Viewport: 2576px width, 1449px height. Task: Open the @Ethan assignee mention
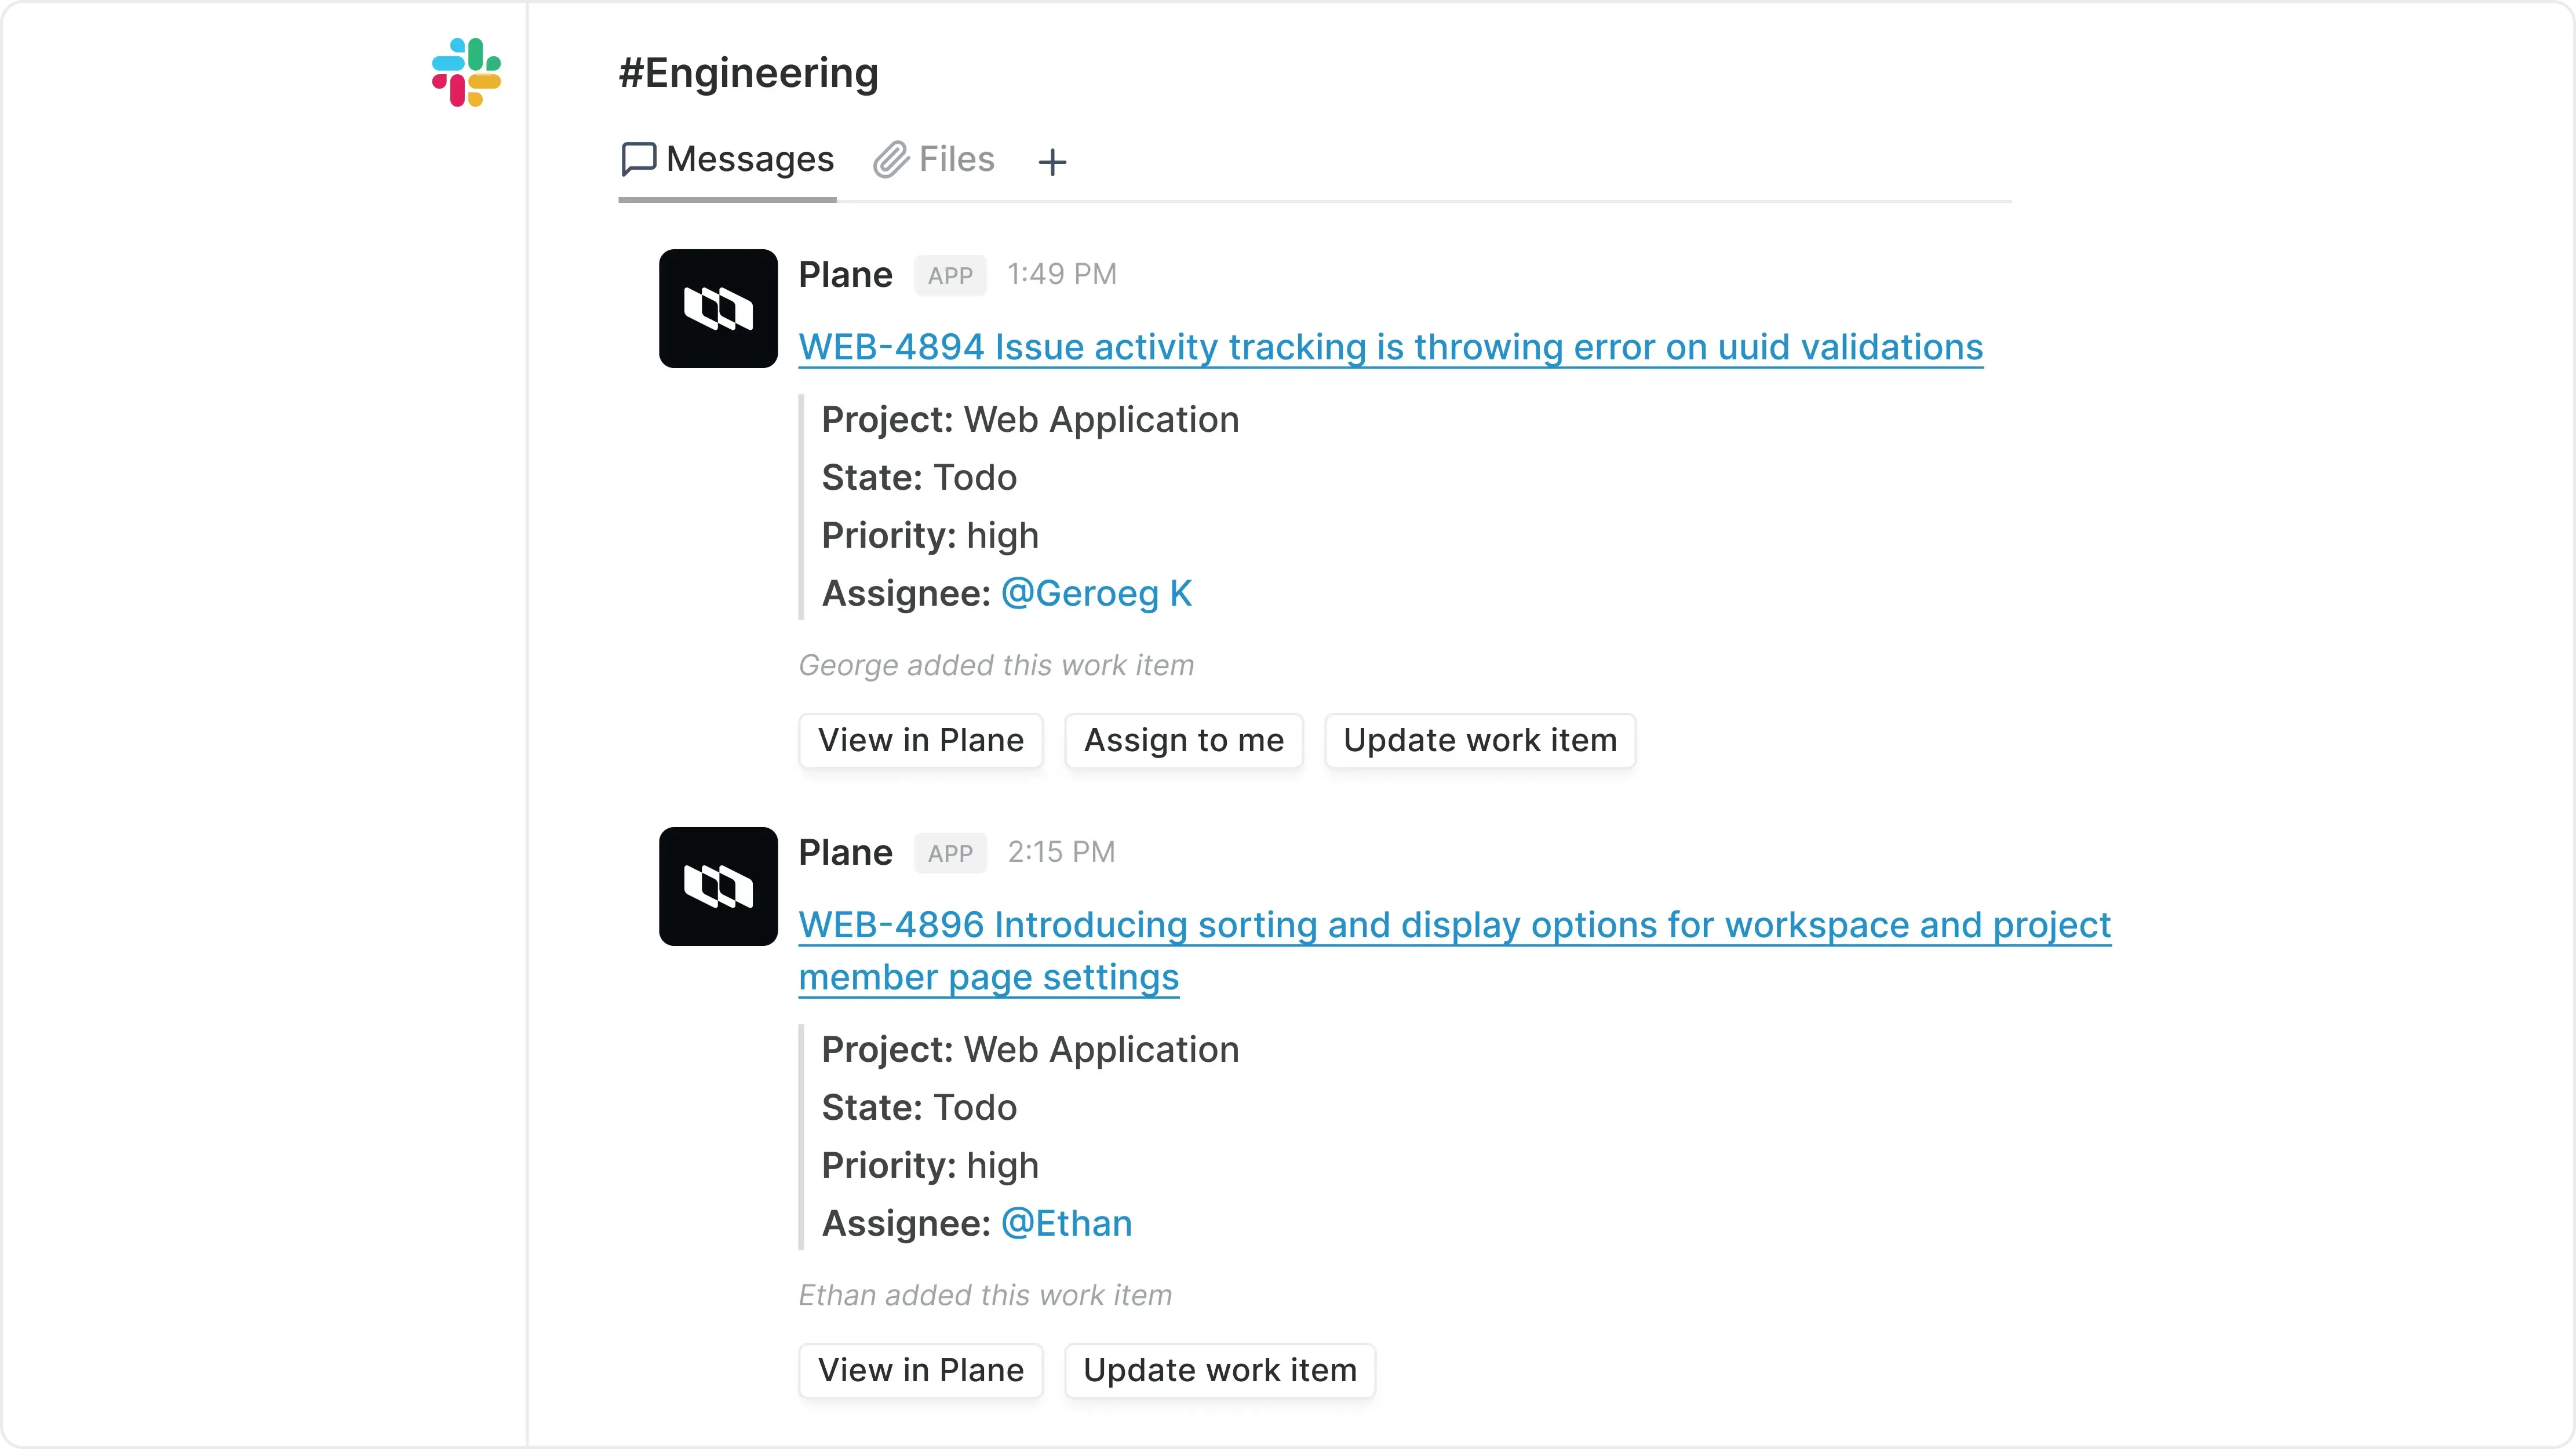click(1066, 1223)
